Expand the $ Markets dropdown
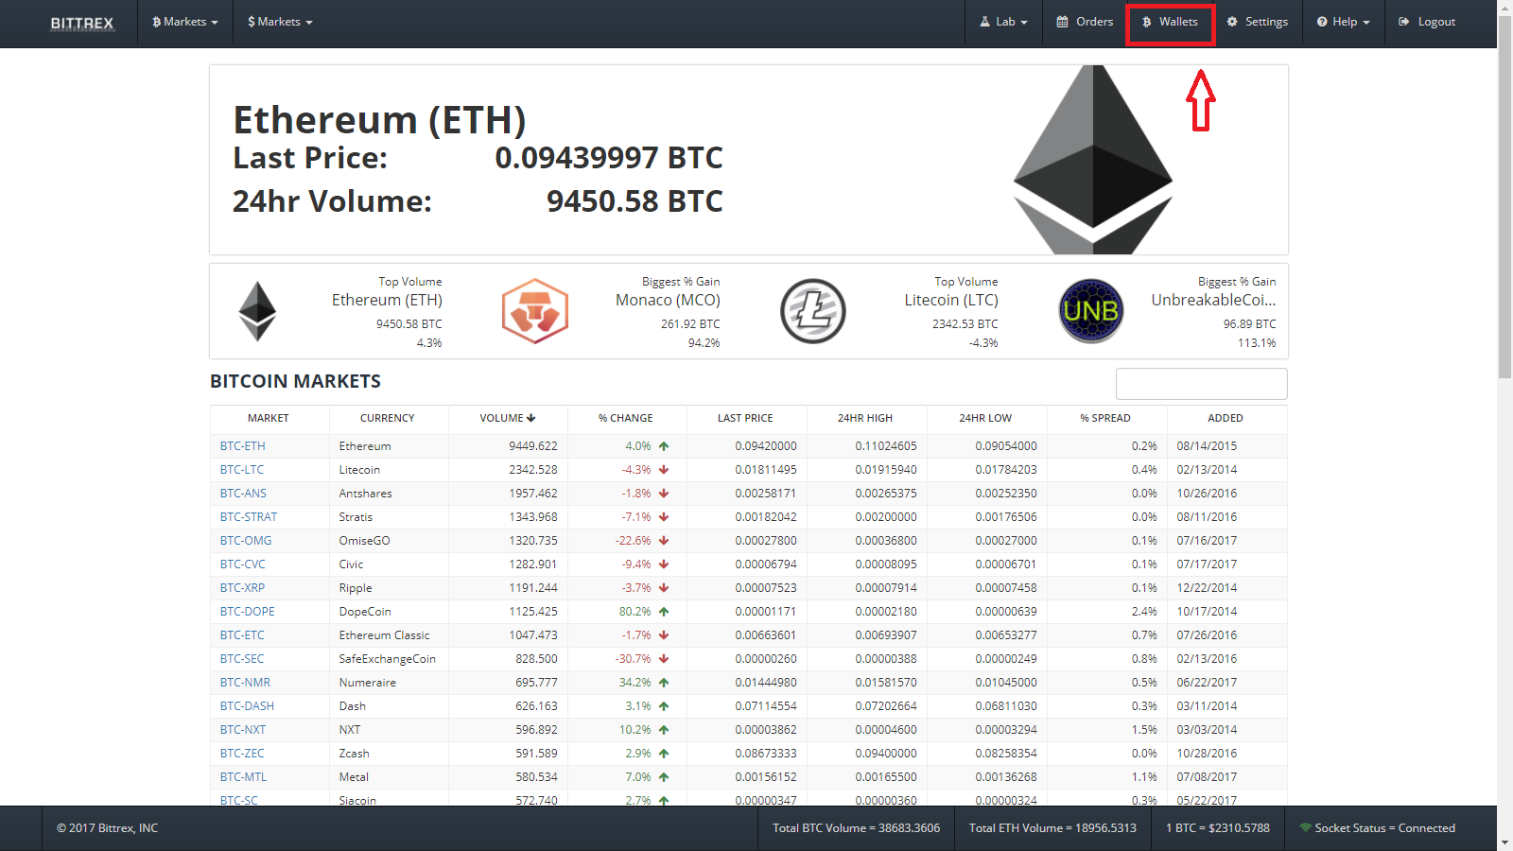The width and height of the screenshot is (1513, 851). 279,22
